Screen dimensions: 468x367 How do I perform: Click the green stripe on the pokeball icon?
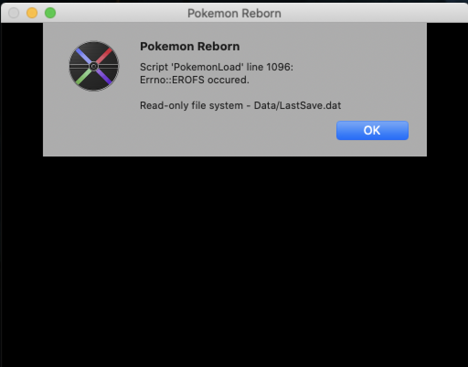(84, 76)
